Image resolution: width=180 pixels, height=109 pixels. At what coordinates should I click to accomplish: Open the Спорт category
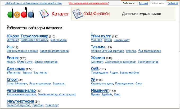[x=12, y=80]
